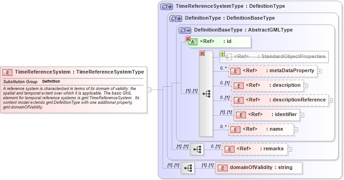This screenshot has height=180, width=344.
Task: Select DefinitionType : DefinitionBaseType title
Action: tap(230, 18)
